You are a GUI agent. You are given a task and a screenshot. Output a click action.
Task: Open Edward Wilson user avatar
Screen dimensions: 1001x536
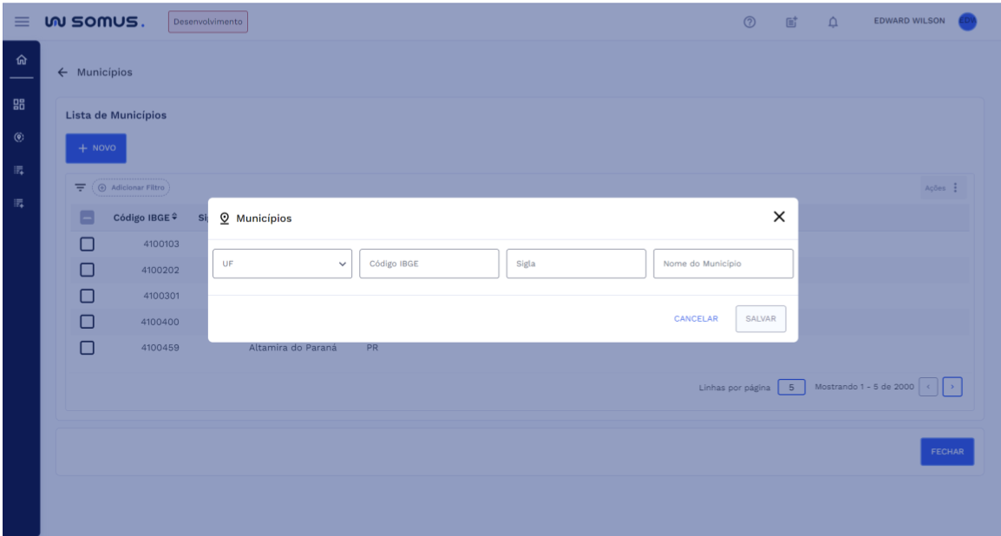967,23
